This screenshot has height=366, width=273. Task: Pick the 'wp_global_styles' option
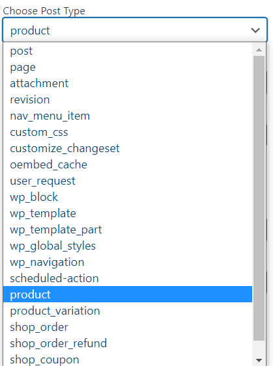[128, 246]
